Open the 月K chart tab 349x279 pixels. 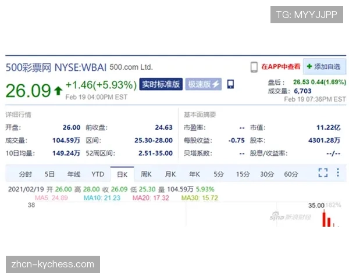(x=170, y=174)
